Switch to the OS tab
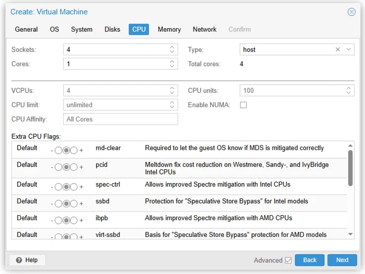 (x=54, y=29)
